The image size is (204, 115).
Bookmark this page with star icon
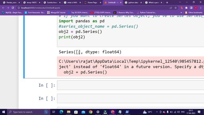[176, 8]
